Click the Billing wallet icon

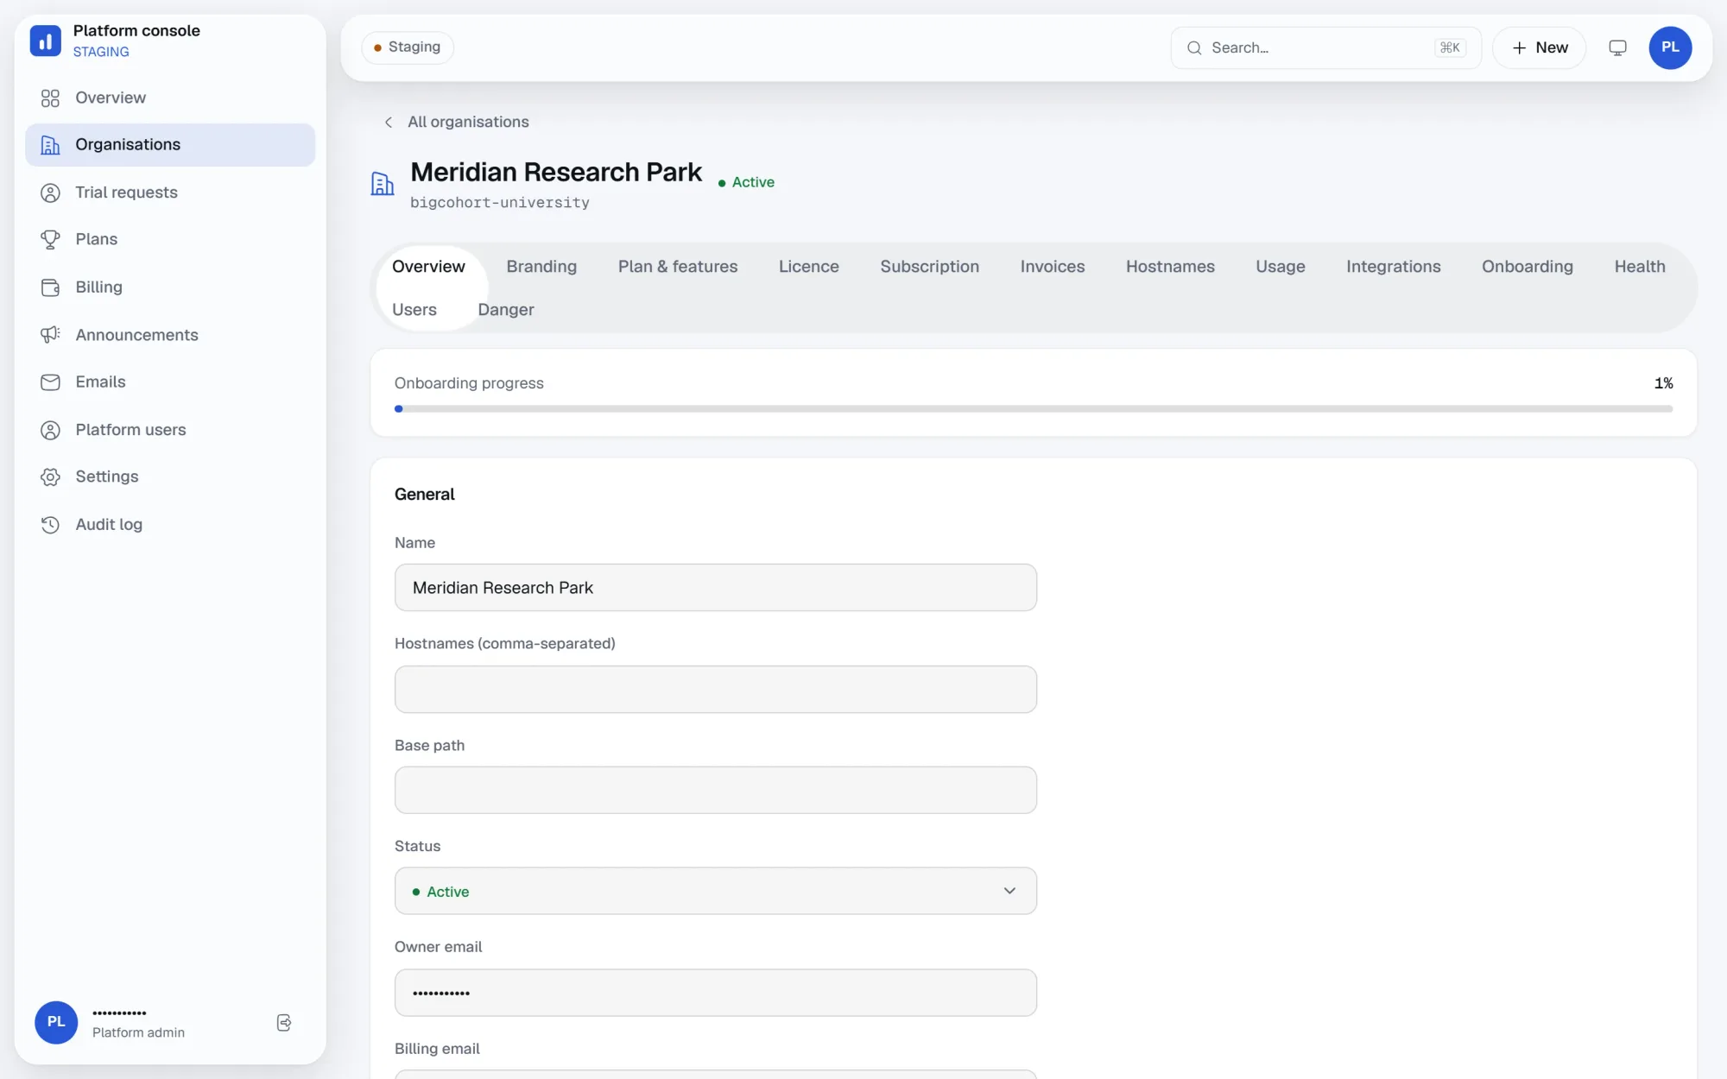click(50, 287)
